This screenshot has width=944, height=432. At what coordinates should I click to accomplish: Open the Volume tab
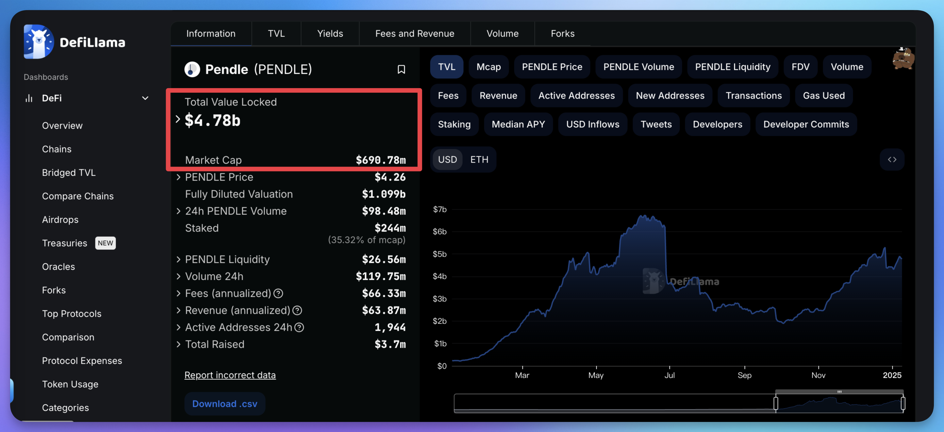pyautogui.click(x=503, y=34)
